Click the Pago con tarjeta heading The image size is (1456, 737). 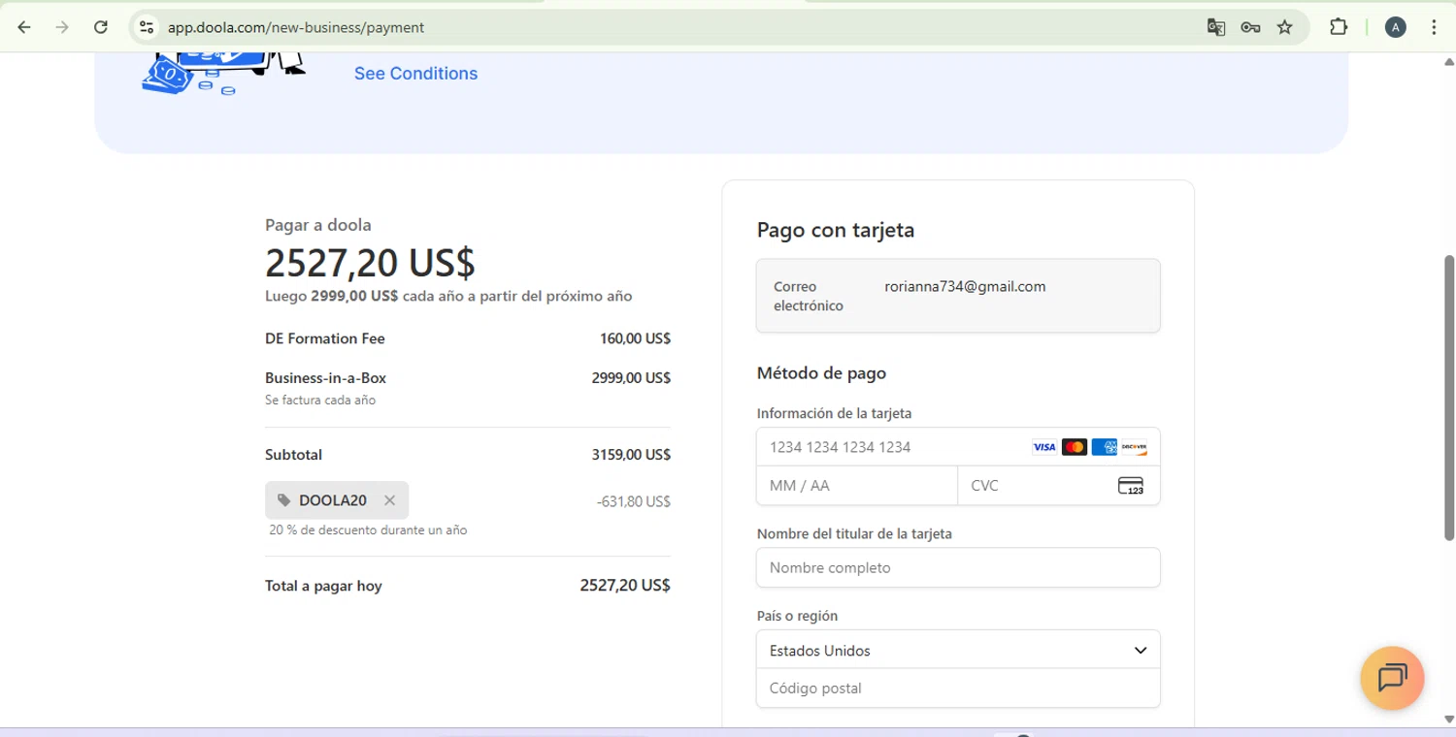(836, 230)
